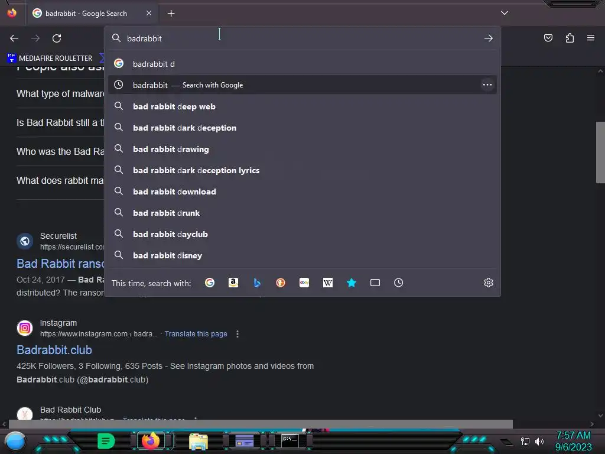The height and width of the screenshot is (454, 605).
Task: Open more options dots for Instagram result
Action: (x=238, y=334)
